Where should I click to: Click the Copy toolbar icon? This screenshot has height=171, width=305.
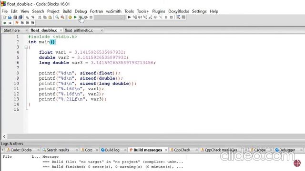click(45, 17)
